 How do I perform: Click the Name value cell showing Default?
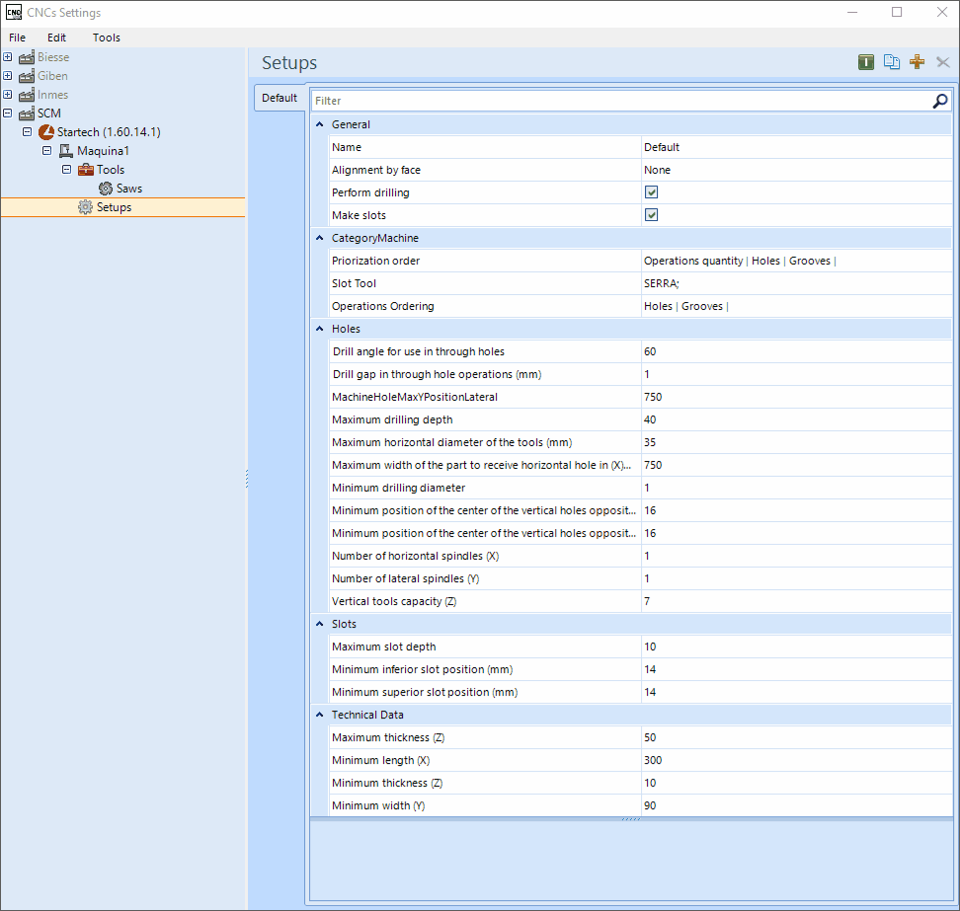796,147
